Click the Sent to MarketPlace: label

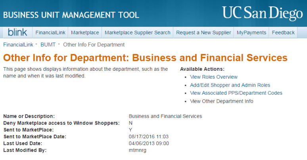[29, 130]
